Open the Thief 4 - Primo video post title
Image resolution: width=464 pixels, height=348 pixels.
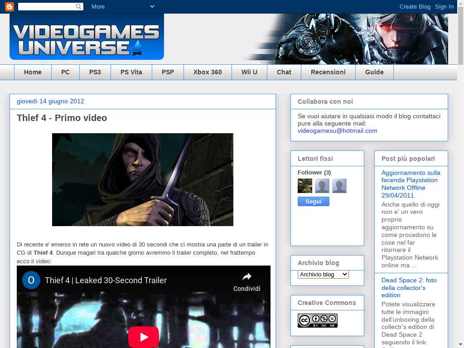pos(62,118)
